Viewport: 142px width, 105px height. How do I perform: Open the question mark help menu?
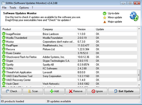(32, 7)
